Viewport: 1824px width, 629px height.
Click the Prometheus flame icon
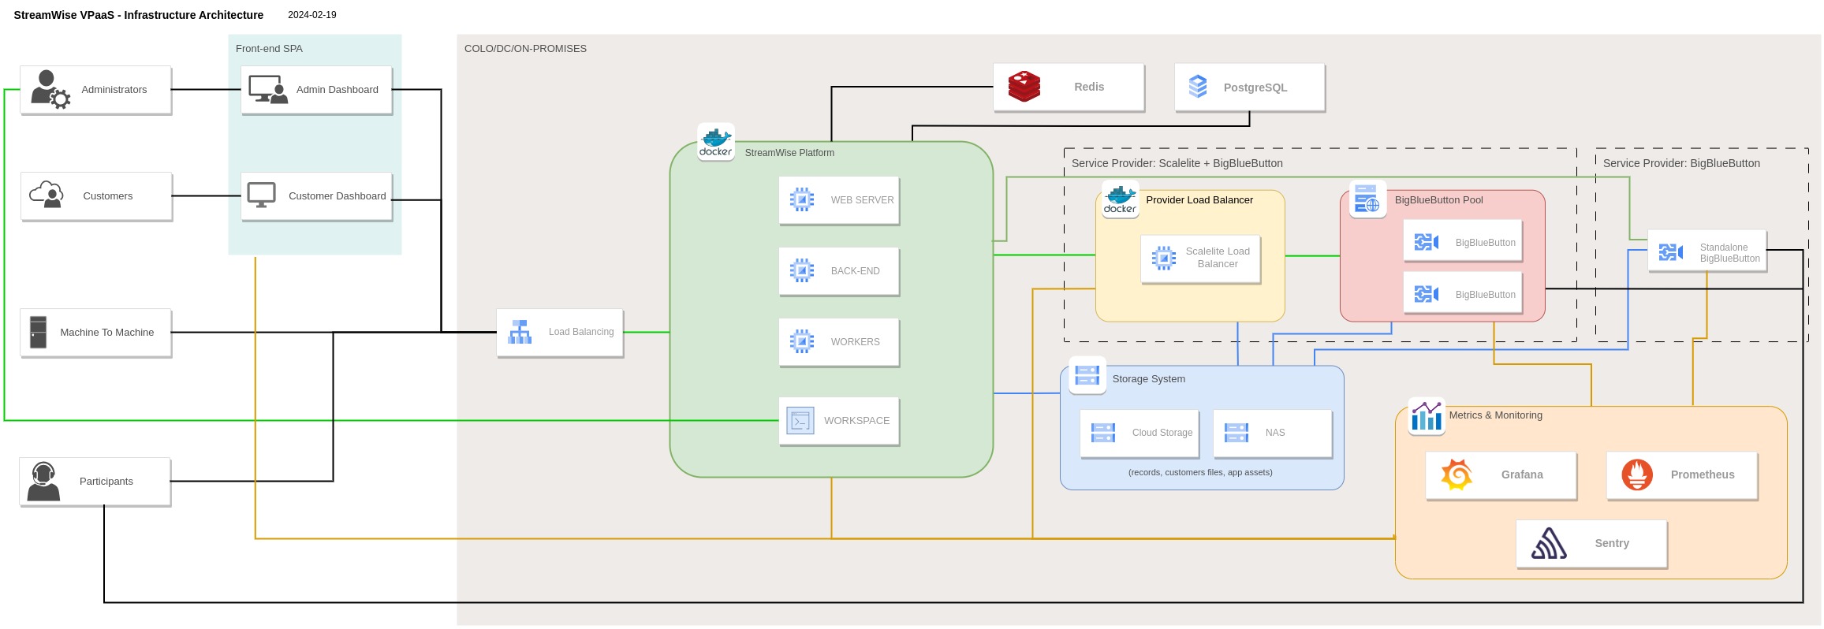[x=1637, y=475]
